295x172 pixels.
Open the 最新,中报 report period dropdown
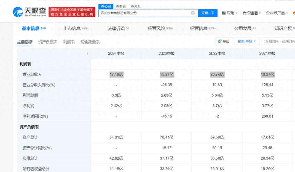pos(247,41)
